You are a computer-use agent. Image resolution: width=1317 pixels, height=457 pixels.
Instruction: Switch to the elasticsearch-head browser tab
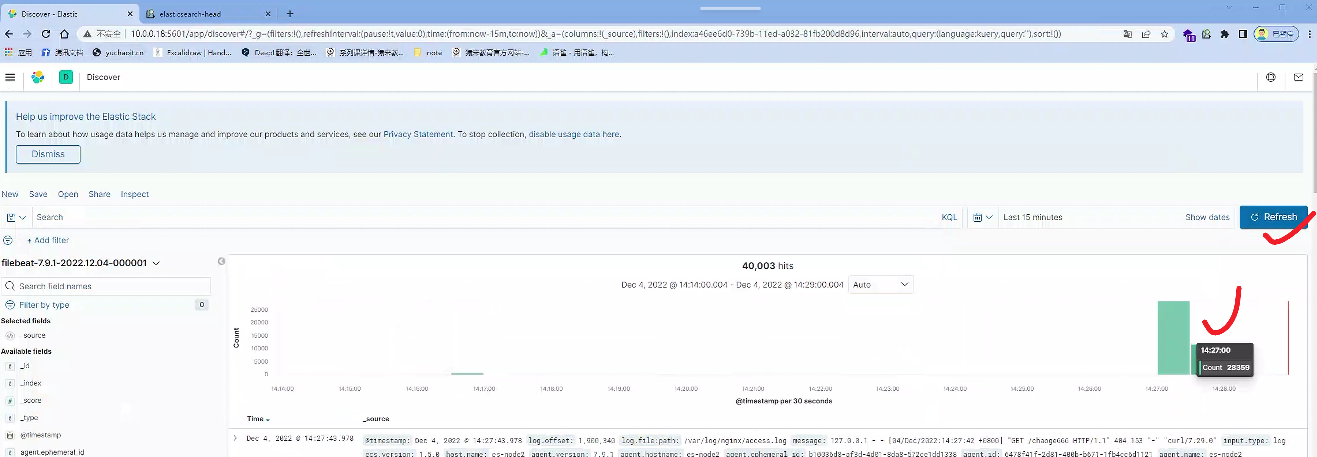[199, 14]
